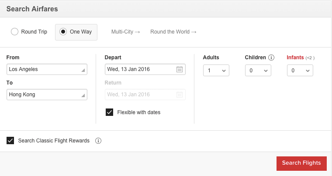Click the Return date calendar icon
332x176 pixels.
180,95
